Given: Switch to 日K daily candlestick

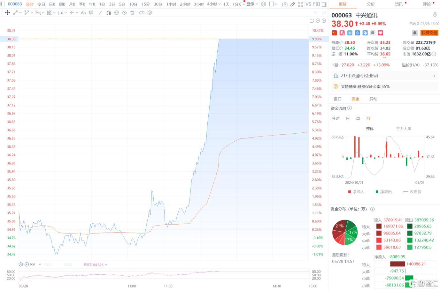Looking at the screenshot, I should (x=52, y=4).
